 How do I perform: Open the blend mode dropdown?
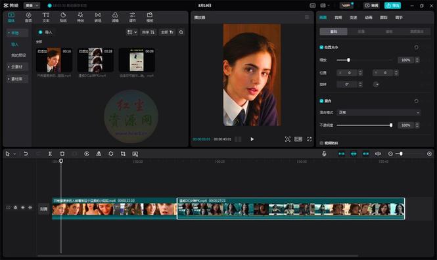click(379, 112)
